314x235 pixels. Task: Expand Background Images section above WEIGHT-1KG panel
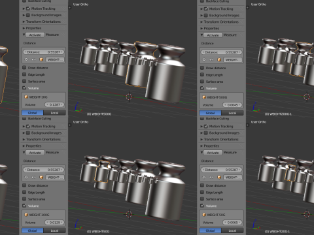pyautogui.click(x=24, y=15)
